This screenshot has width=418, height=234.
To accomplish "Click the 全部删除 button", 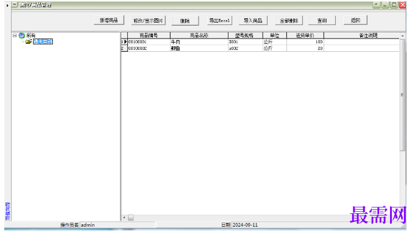I will [x=289, y=21].
